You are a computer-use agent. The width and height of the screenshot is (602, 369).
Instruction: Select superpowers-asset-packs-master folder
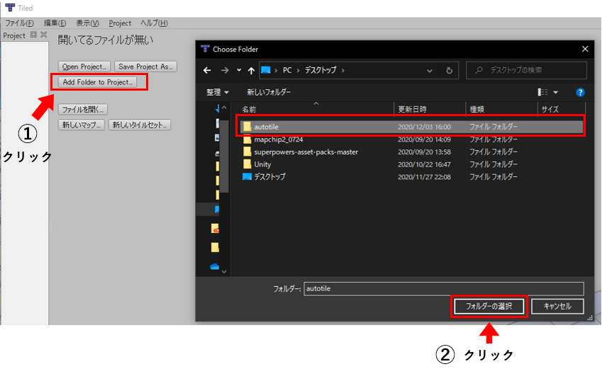click(411, 152)
